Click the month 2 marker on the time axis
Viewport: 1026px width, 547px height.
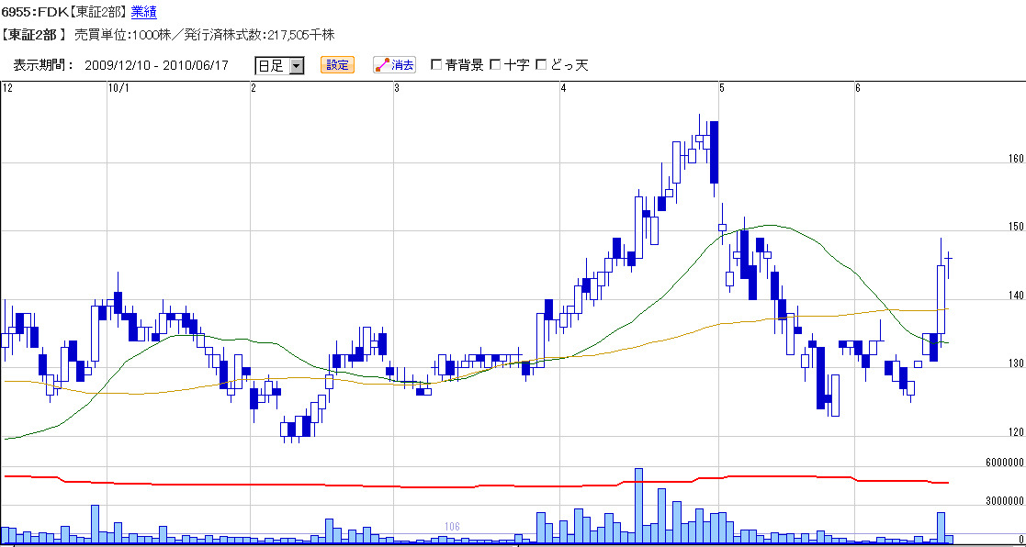[253, 88]
